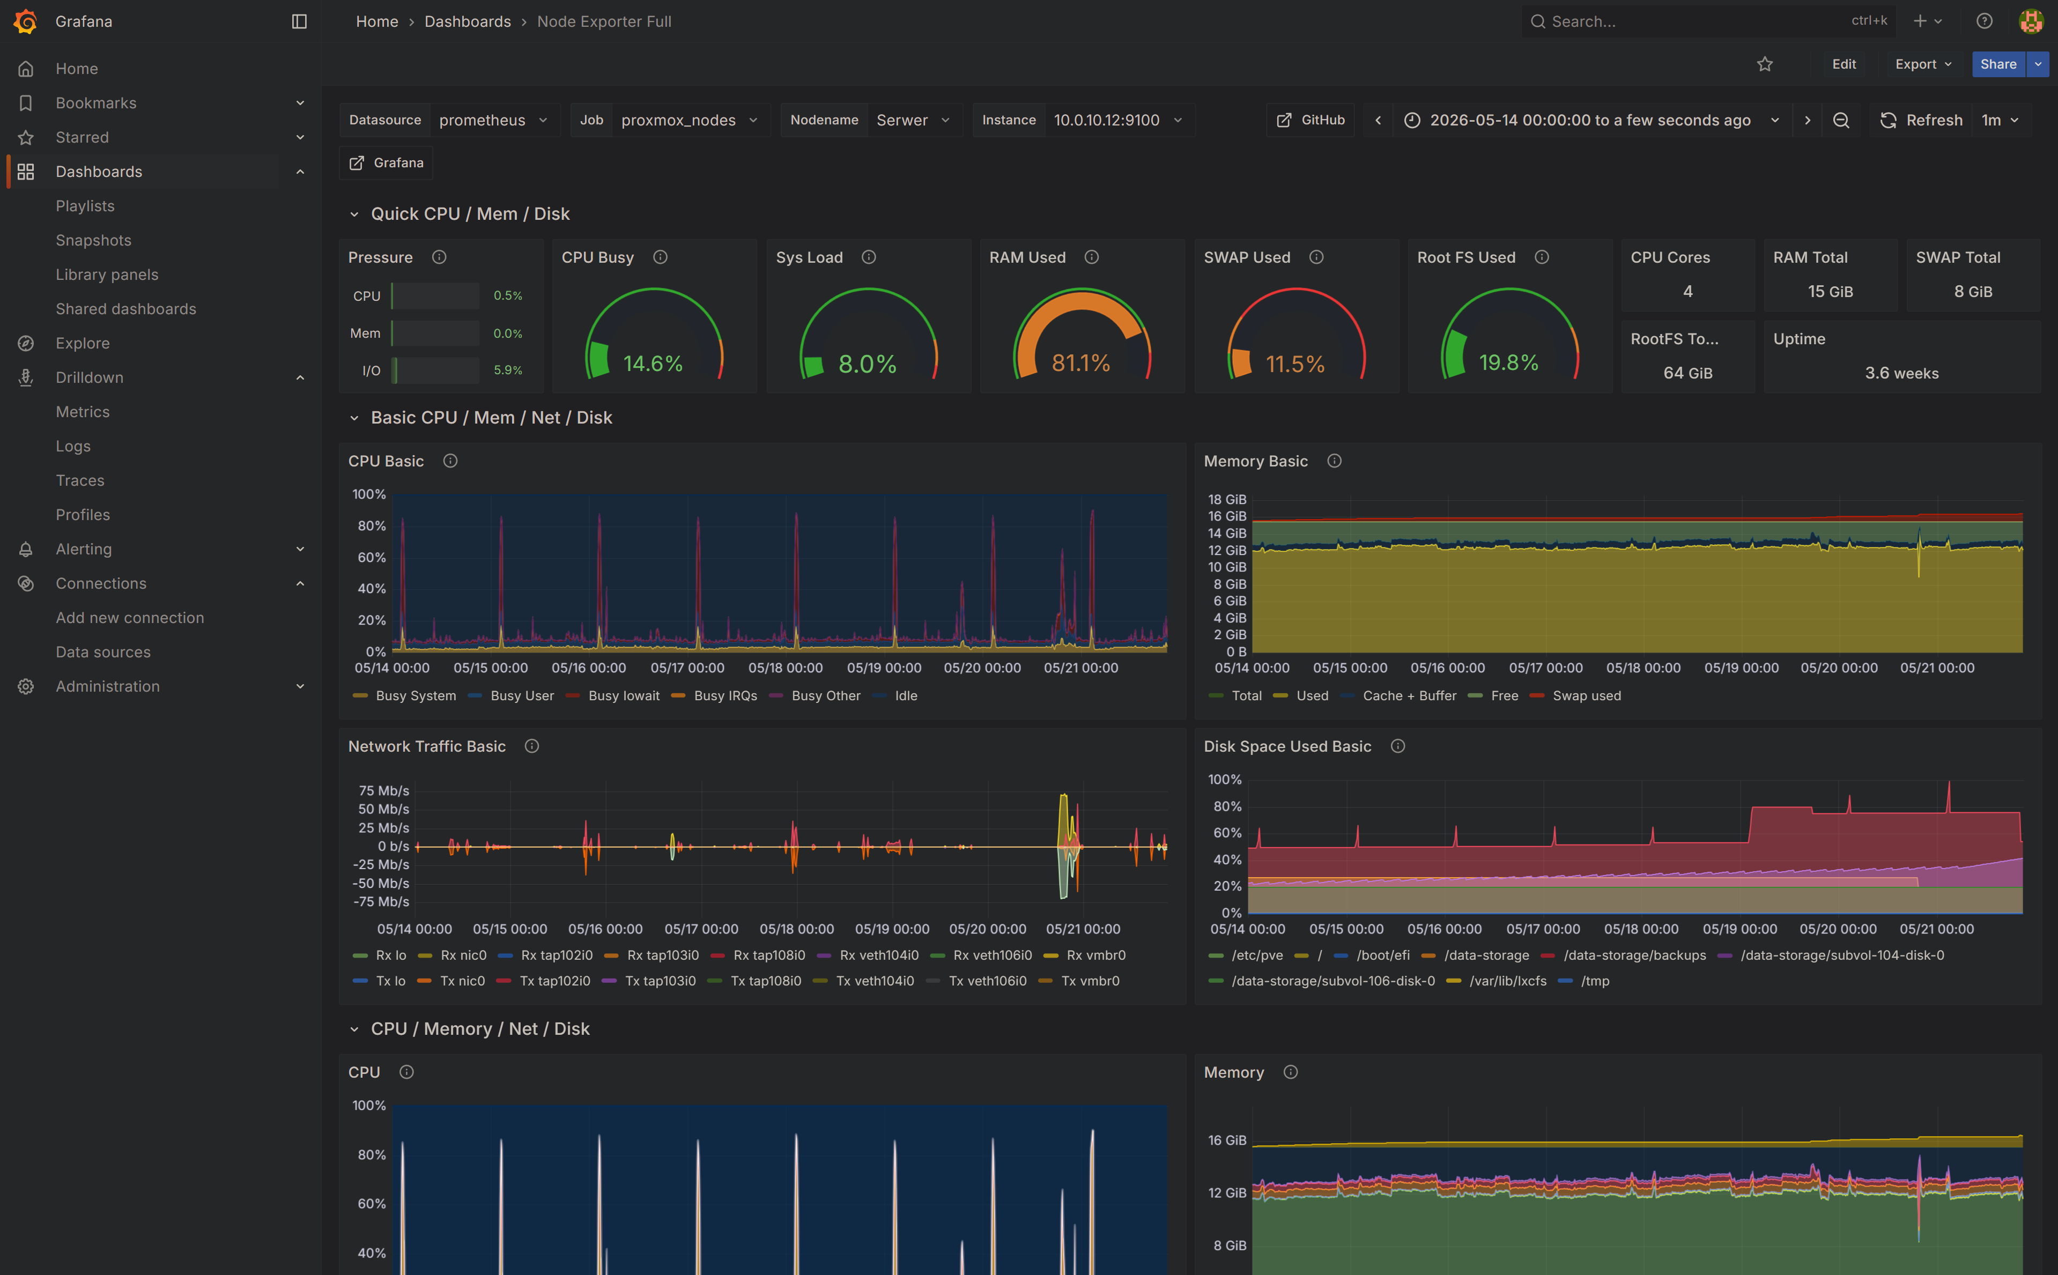Click the zoom out time range icon

pos(1841,121)
